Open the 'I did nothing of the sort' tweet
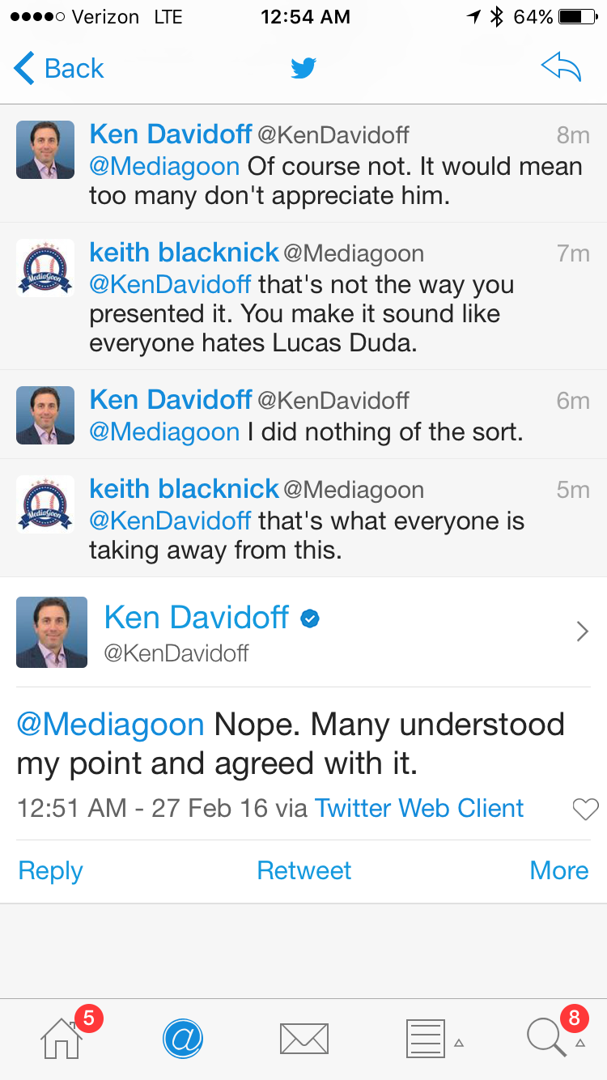This screenshot has height=1080, width=607. point(385,432)
